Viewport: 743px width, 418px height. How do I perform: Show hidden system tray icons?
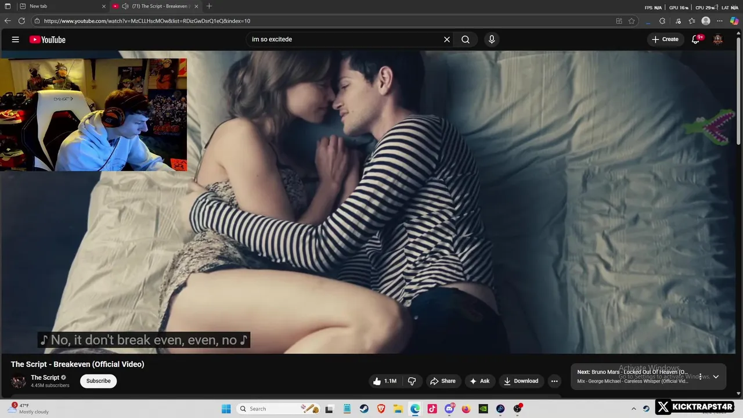point(634,409)
